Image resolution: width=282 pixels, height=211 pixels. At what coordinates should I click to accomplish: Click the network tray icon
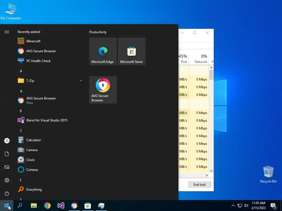click(x=240, y=206)
